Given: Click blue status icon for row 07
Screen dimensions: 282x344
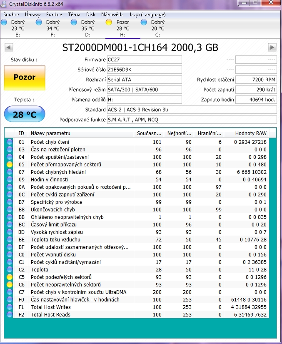Looking at the screenshot, I should [x=10, y=172].
